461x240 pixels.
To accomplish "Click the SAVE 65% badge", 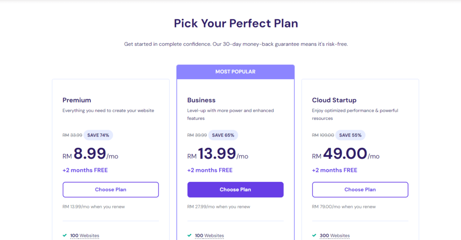I will tap(223, 135).
